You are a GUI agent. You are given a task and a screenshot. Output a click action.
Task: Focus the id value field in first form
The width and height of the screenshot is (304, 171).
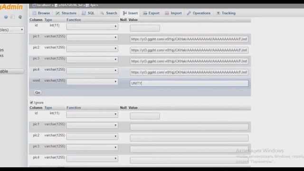tap(145, 28)
